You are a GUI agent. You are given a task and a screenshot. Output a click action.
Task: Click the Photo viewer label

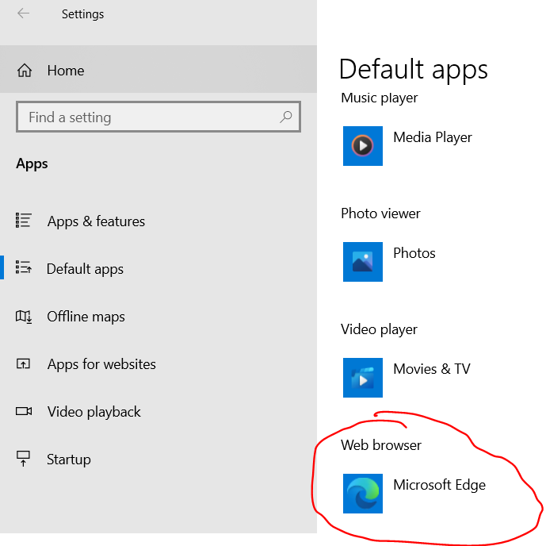tap(380, 213)
